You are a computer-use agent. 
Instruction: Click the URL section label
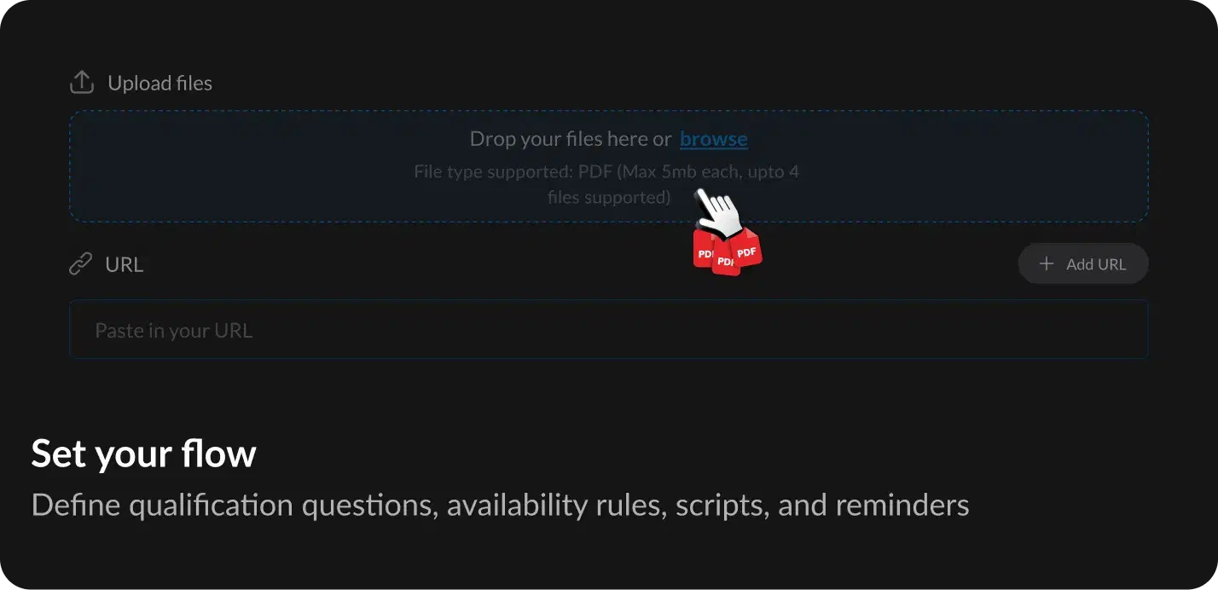point(125,264)
